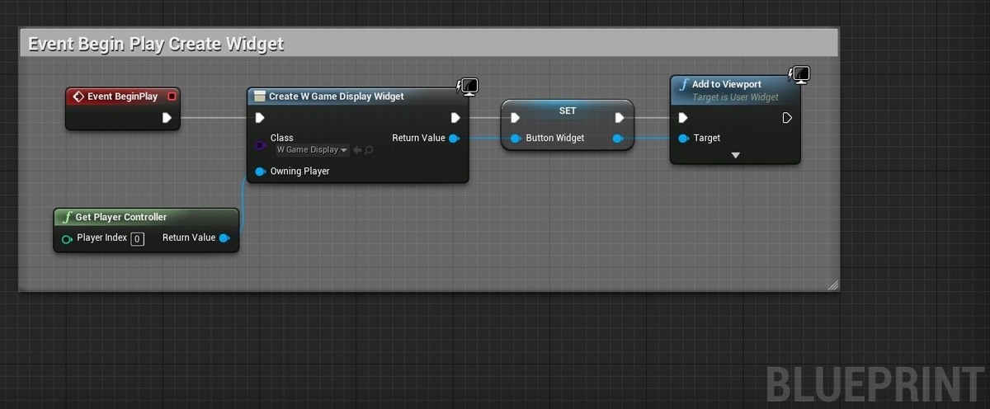990x409 pixels.
Task: Click the Create W Game Display Widget title text
Action: 337,96
